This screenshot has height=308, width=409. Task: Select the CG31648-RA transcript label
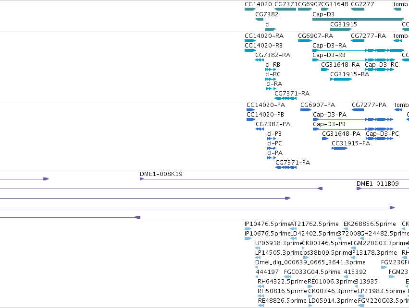tap(340, 65)
